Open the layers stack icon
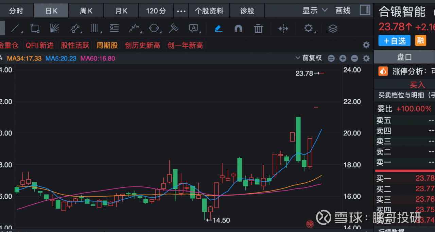Image resolution: width=435 pixels, height=232 pixels. [x=333, y=29]
